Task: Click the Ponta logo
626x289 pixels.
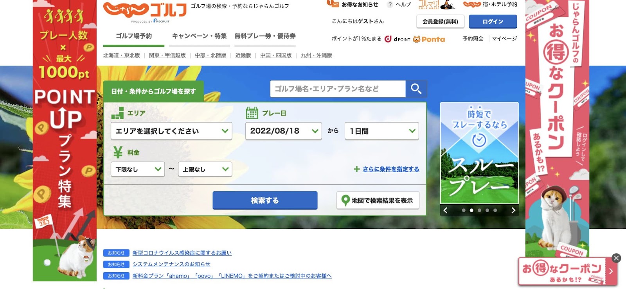Action: pyautogui.click(x=429, y=39)
